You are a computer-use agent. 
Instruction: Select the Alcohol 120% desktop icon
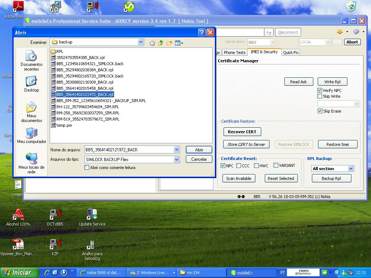18,218
